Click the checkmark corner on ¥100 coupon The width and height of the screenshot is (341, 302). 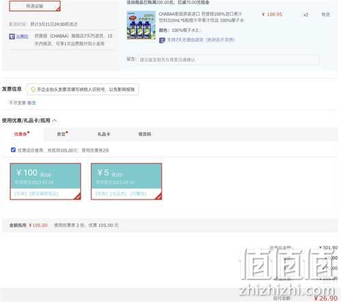78,197
